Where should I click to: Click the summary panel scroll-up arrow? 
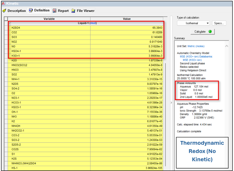(226, 46)
